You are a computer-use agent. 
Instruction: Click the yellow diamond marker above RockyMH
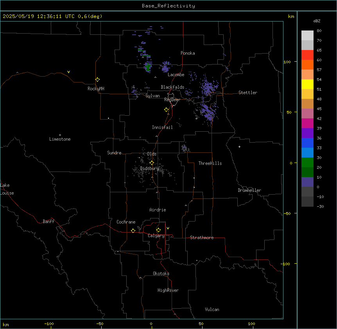click(x=98, y=80)
